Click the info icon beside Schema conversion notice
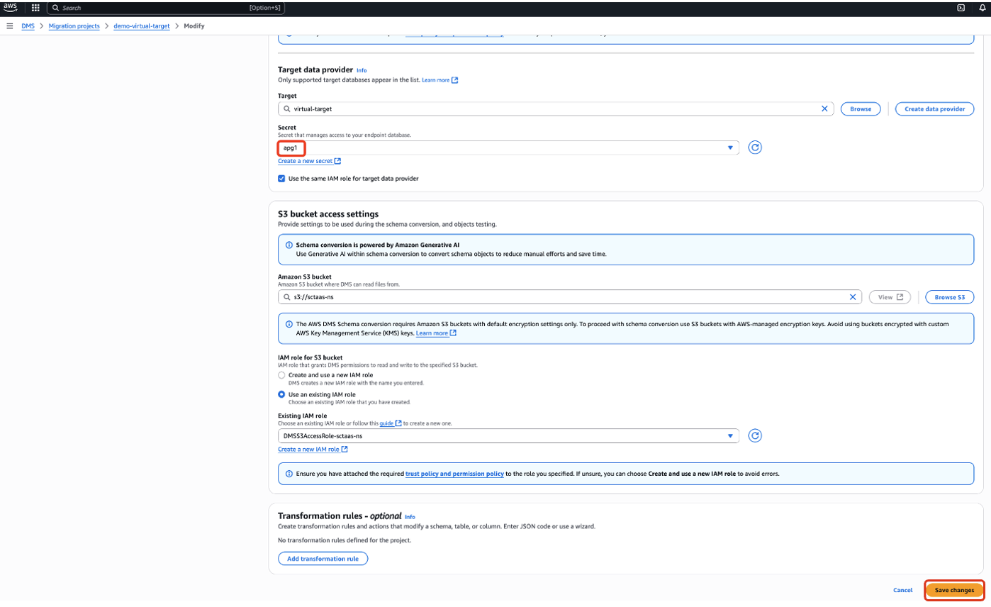Viewport: 991px width, 607px height. point(289,245)
